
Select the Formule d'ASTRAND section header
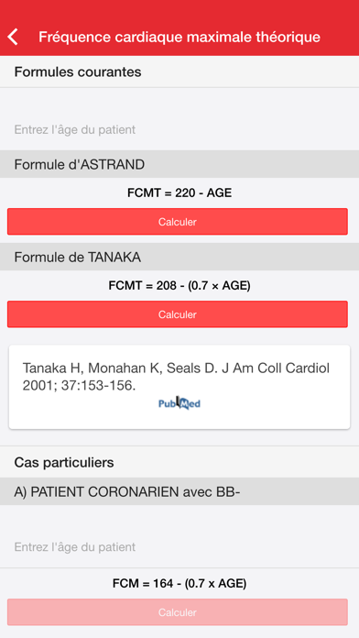pos(179,164)
